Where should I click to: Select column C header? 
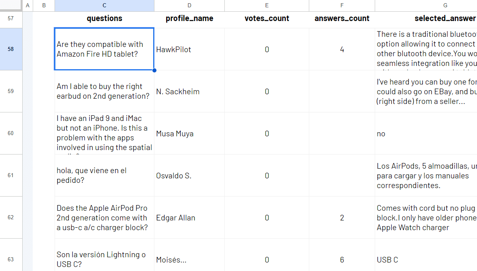pos(104,5)
